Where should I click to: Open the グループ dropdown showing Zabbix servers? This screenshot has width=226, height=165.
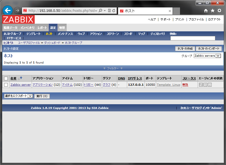tap(207, 56)
